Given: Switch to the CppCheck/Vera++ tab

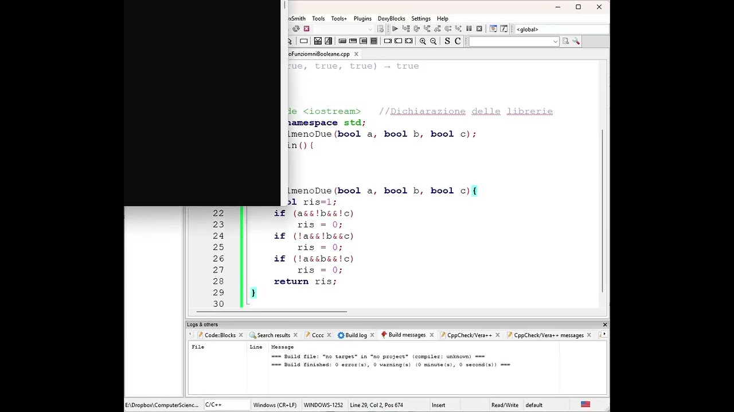Looking at the screenshot, I should 470,335.
